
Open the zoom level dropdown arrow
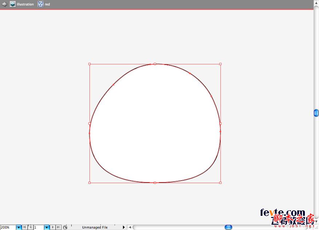[x=19, y=227]
